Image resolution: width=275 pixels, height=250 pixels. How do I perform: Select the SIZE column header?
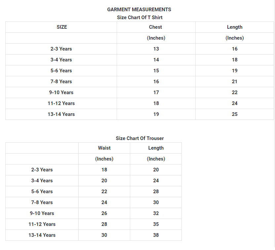point(62,27)
